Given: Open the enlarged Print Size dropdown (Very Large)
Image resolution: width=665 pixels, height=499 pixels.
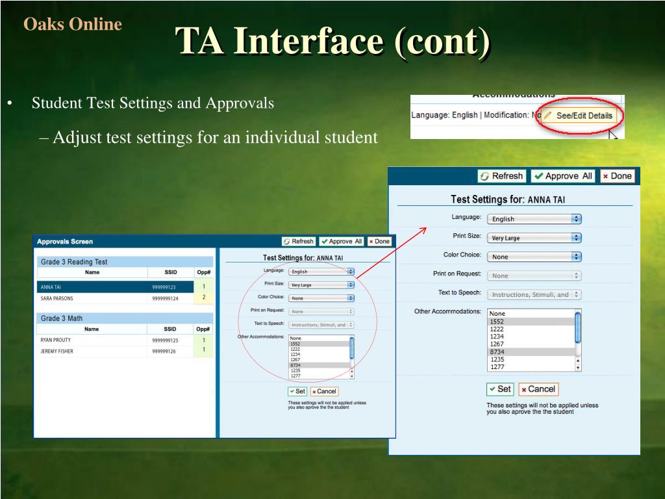Looking at the screenshot, I should pos(534,238).
